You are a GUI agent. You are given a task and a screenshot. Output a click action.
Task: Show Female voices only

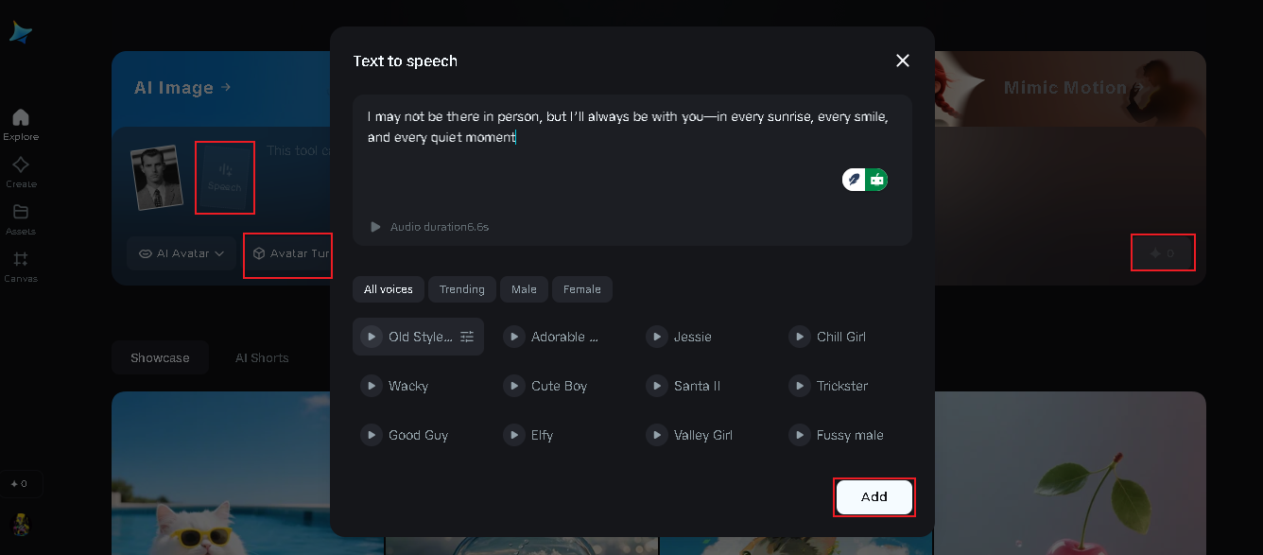(581, 289)
